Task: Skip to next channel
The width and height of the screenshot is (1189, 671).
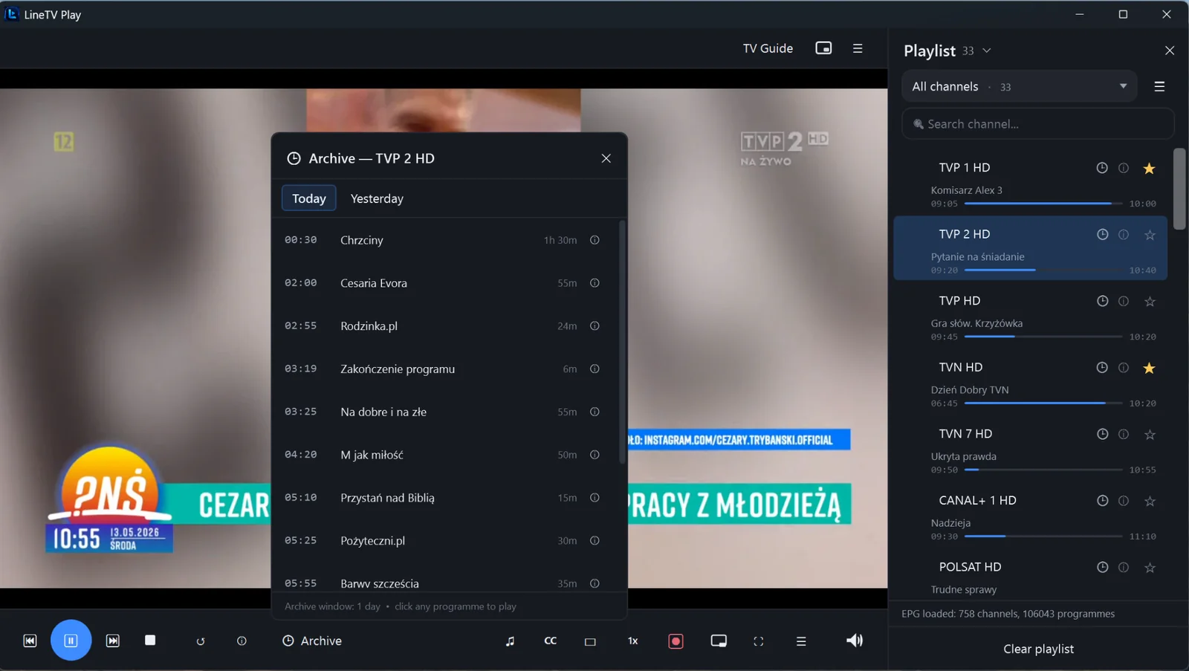Action: click(113, 641)
